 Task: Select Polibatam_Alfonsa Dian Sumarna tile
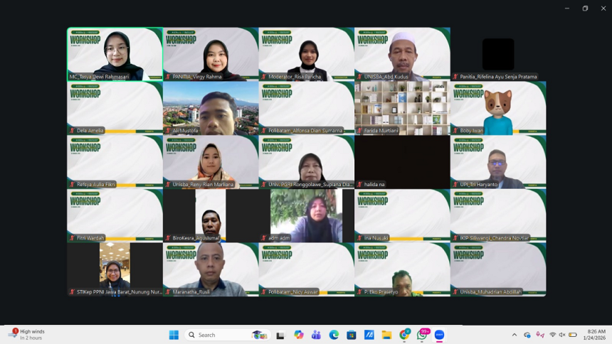pyautogui.click(x=307, y=108)
